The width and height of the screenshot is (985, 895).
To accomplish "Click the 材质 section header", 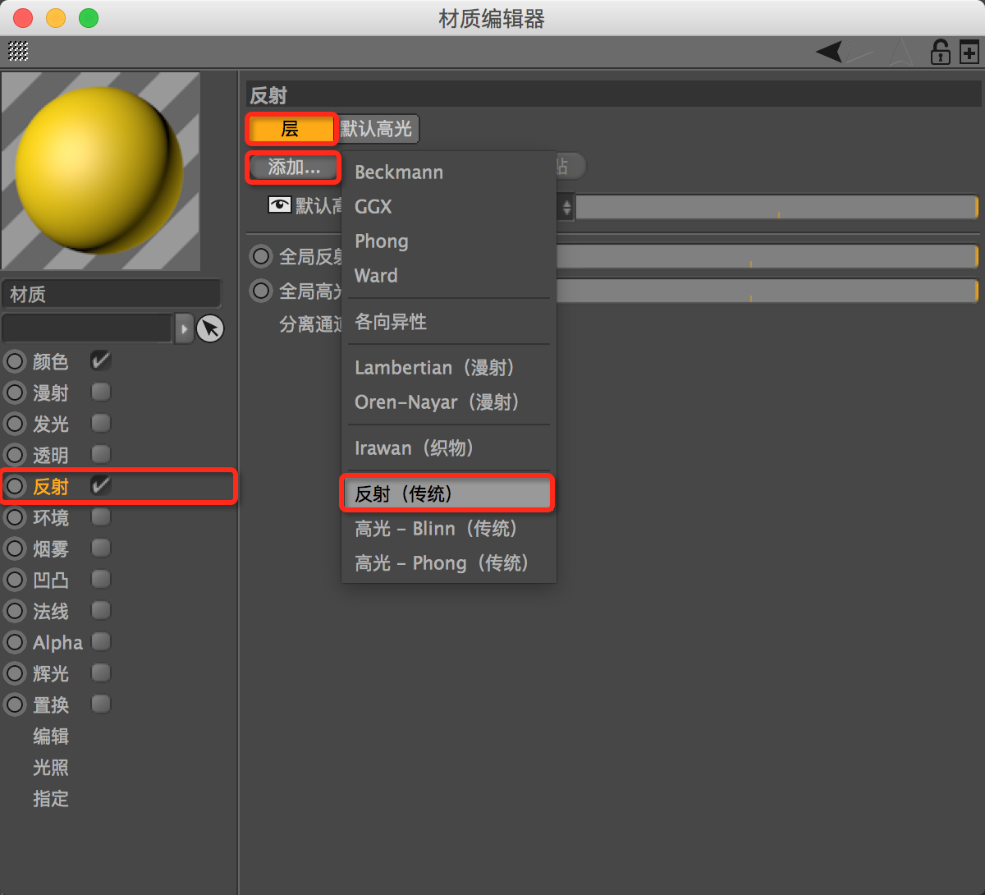I will 112,294.
